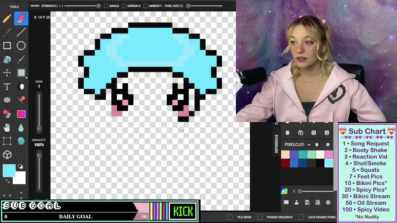The image size is (397, 223).
Task: Enable Mirror X checkbox
Action: (x=124, y=6)
